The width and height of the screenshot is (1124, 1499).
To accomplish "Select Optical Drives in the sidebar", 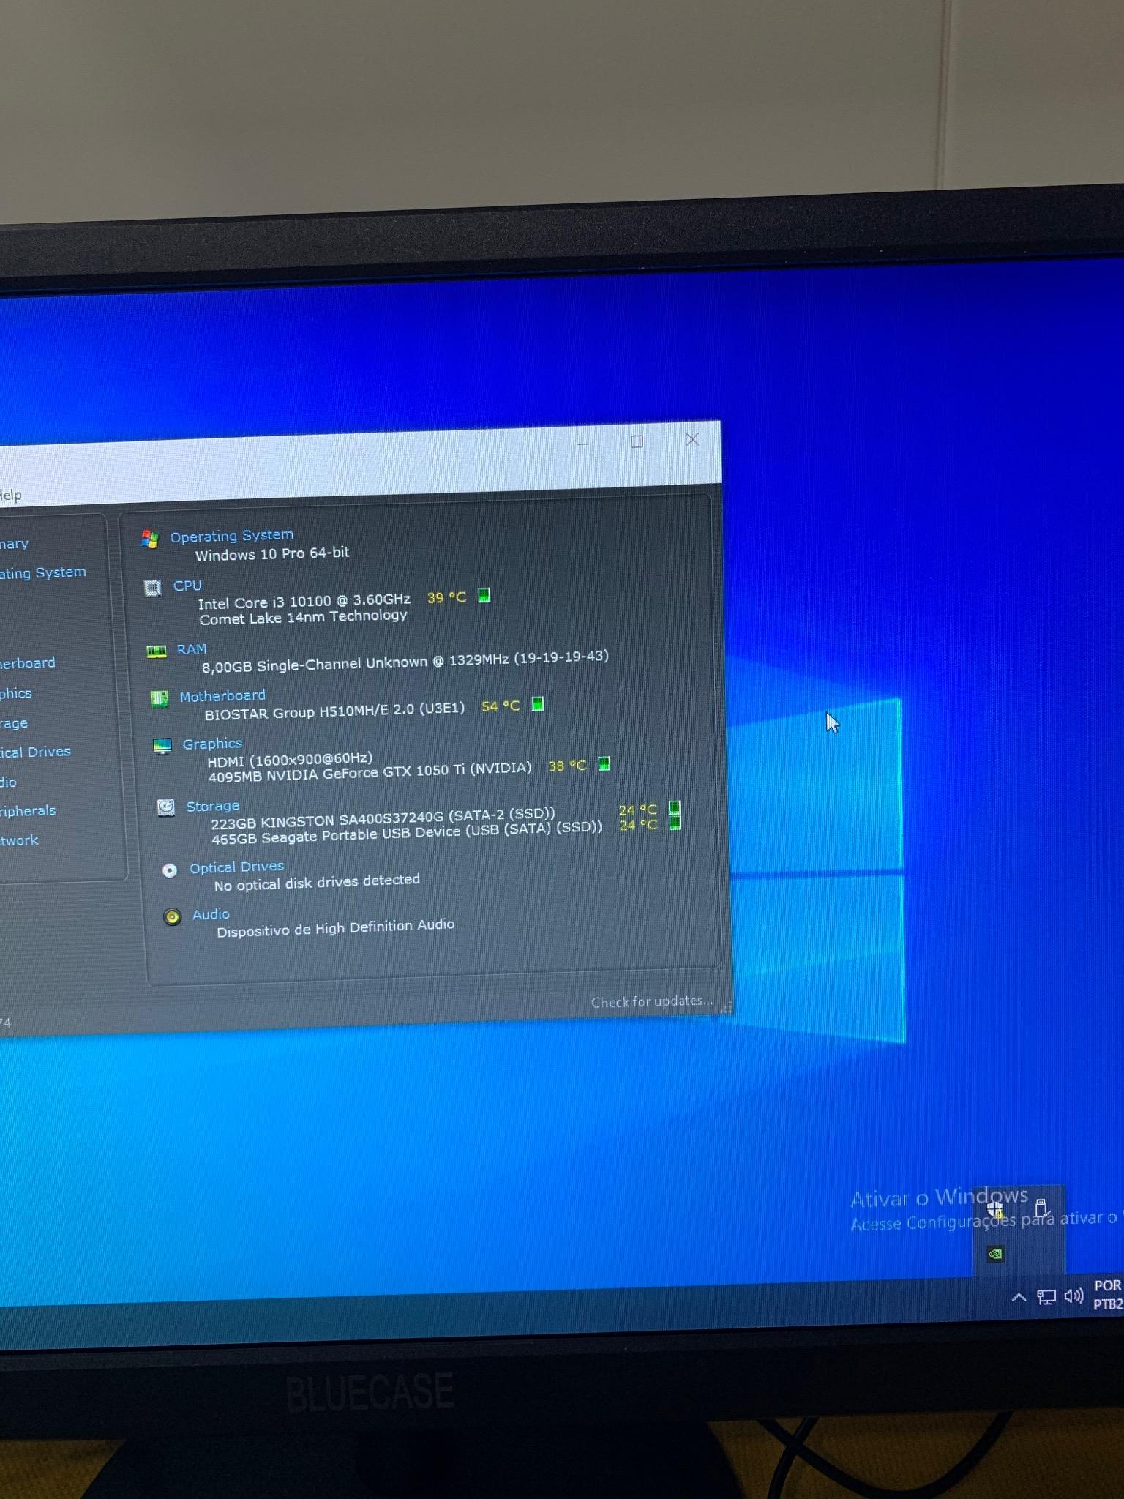I will (x=35, y=752).
